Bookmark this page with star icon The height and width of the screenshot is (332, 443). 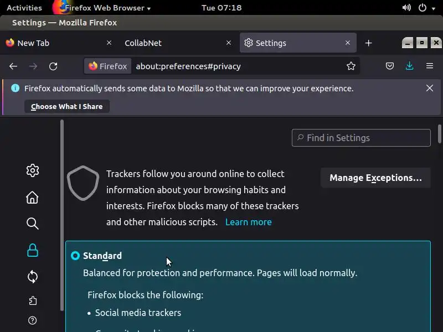(351, 66)
